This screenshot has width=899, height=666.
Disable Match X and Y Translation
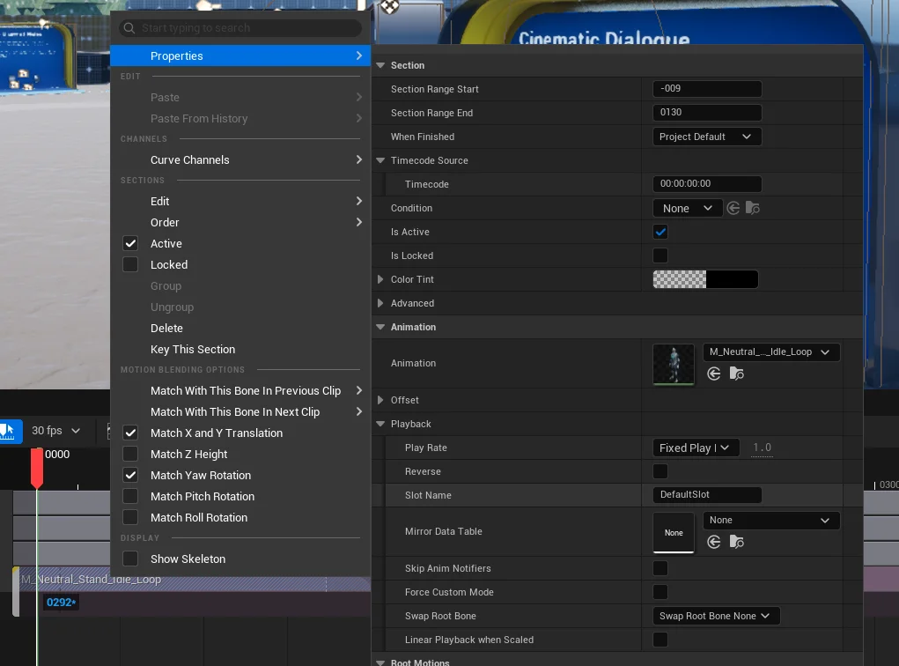point(130,433)
